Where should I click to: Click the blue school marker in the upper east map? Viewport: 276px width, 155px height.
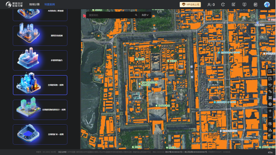click(229, 53)
